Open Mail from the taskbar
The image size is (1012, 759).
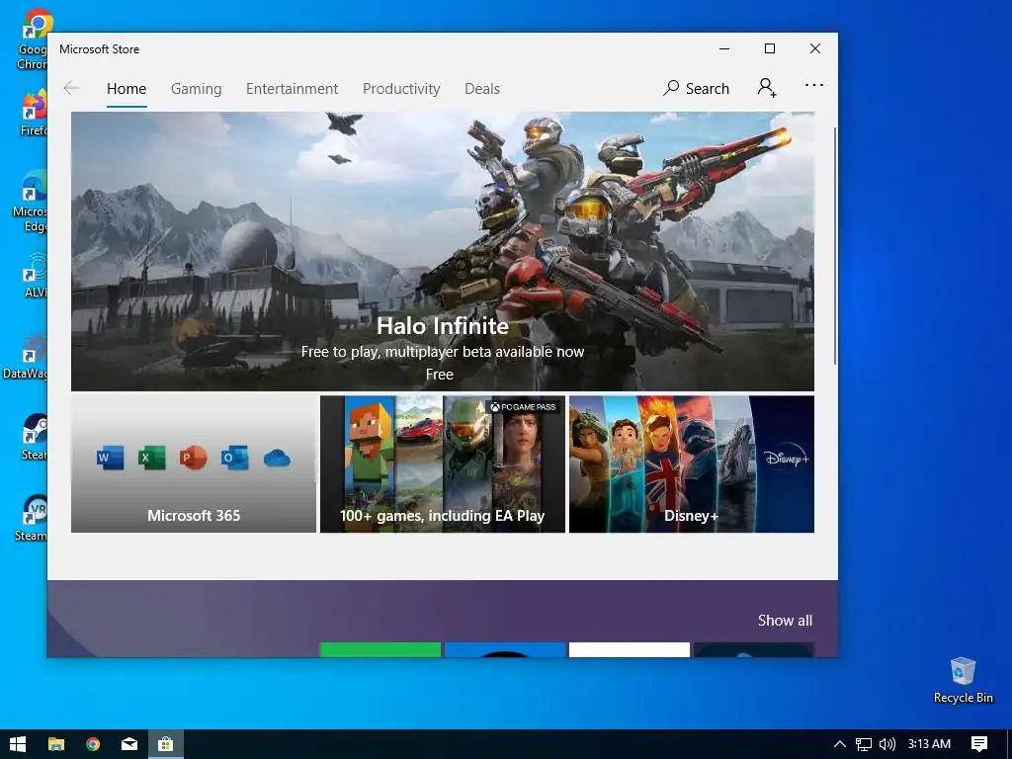[x=129, y=744]
